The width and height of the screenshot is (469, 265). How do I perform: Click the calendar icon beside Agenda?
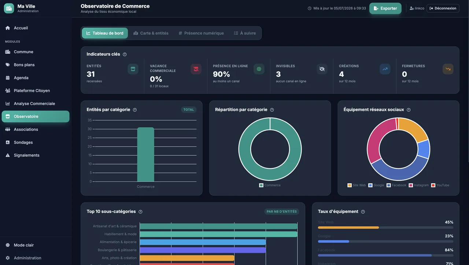pyautogui.click(x=8, y=78)
